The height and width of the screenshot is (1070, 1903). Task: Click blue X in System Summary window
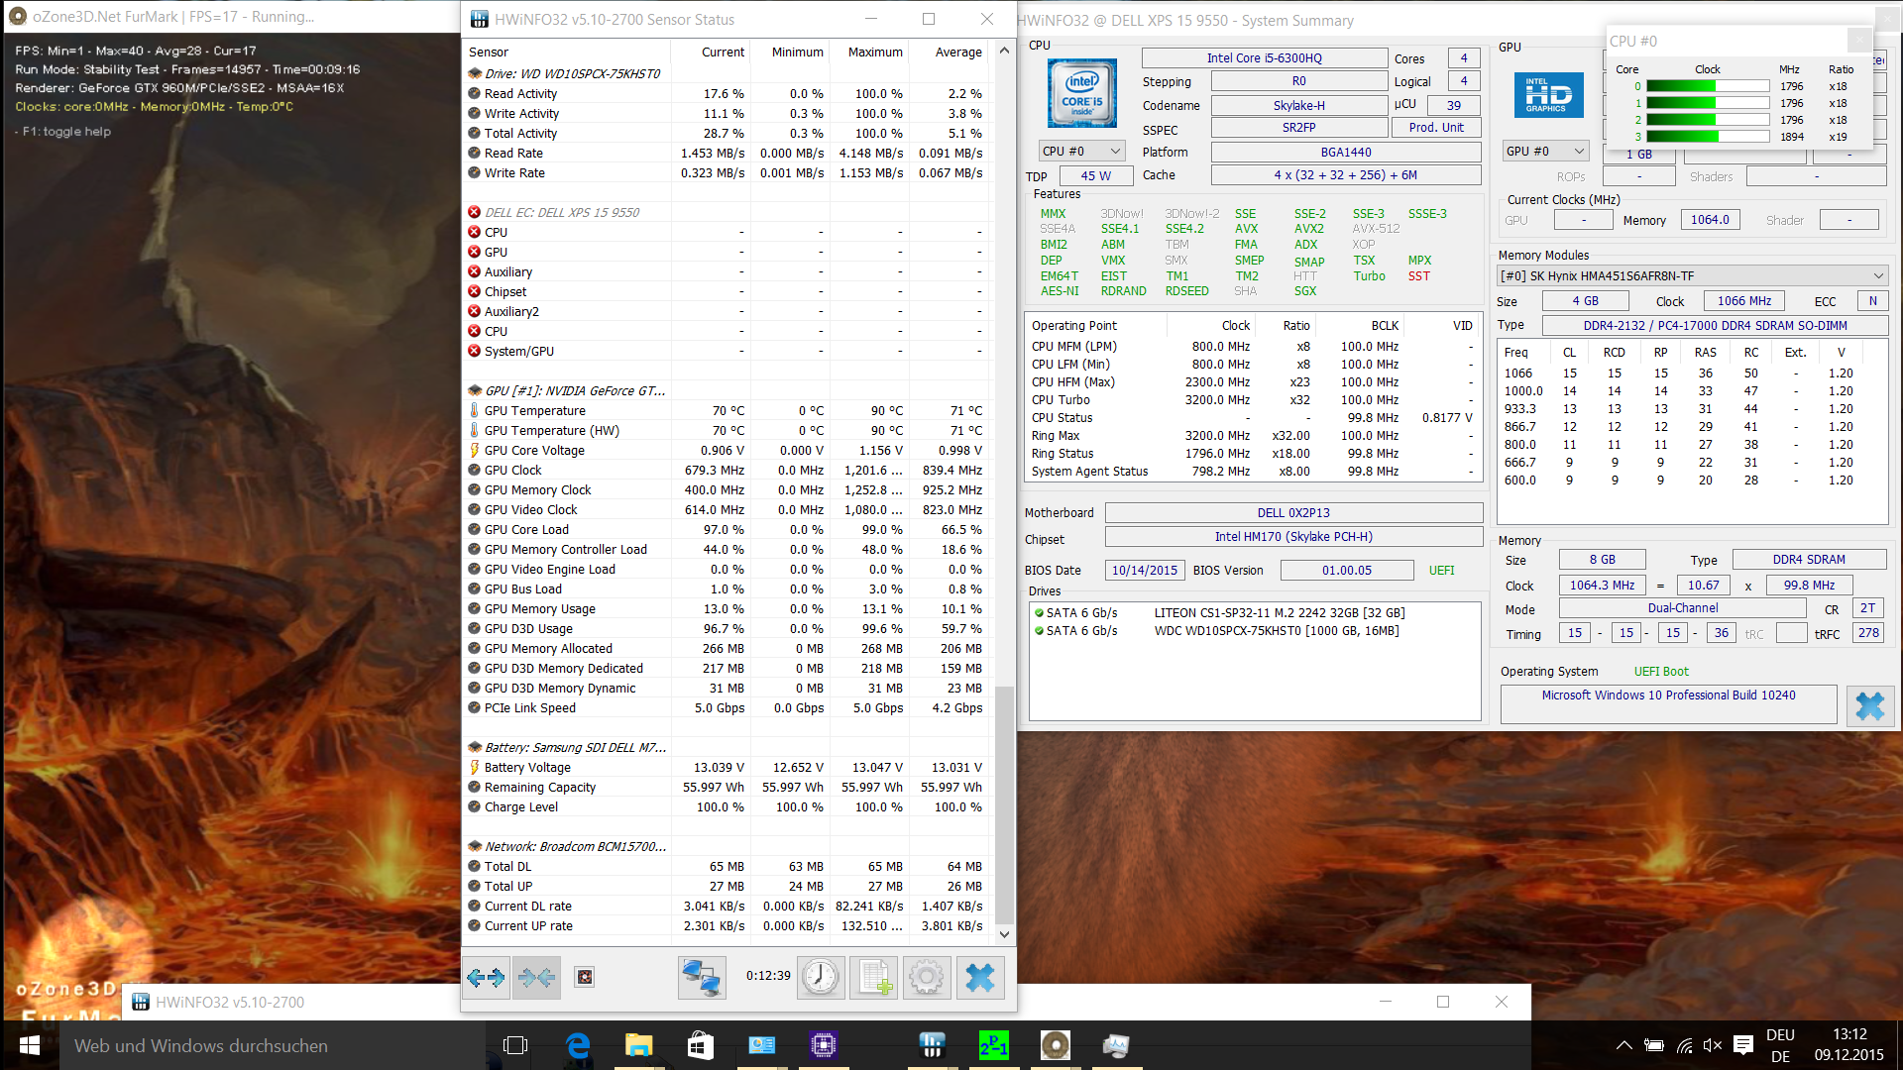(1869, 706)
